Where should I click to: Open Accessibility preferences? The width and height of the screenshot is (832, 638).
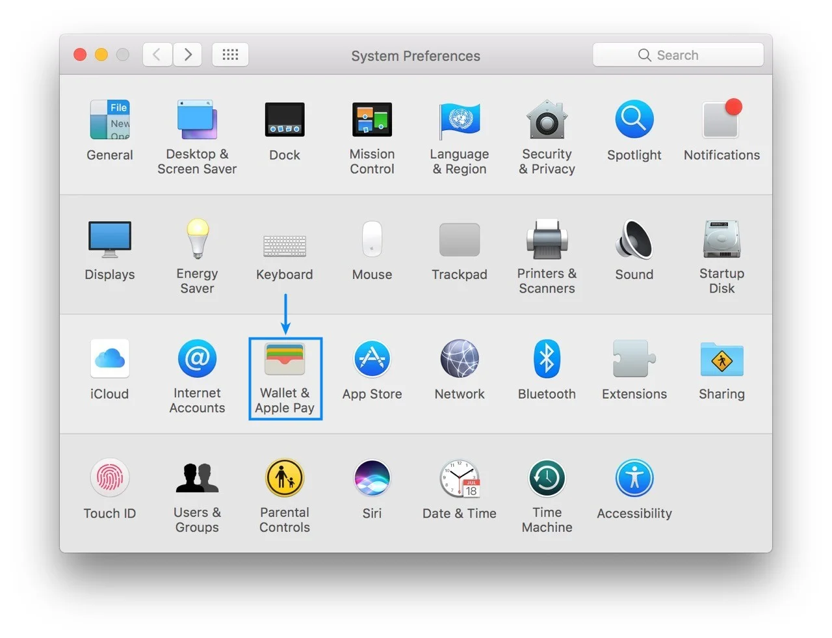click(x=634, y=479)
